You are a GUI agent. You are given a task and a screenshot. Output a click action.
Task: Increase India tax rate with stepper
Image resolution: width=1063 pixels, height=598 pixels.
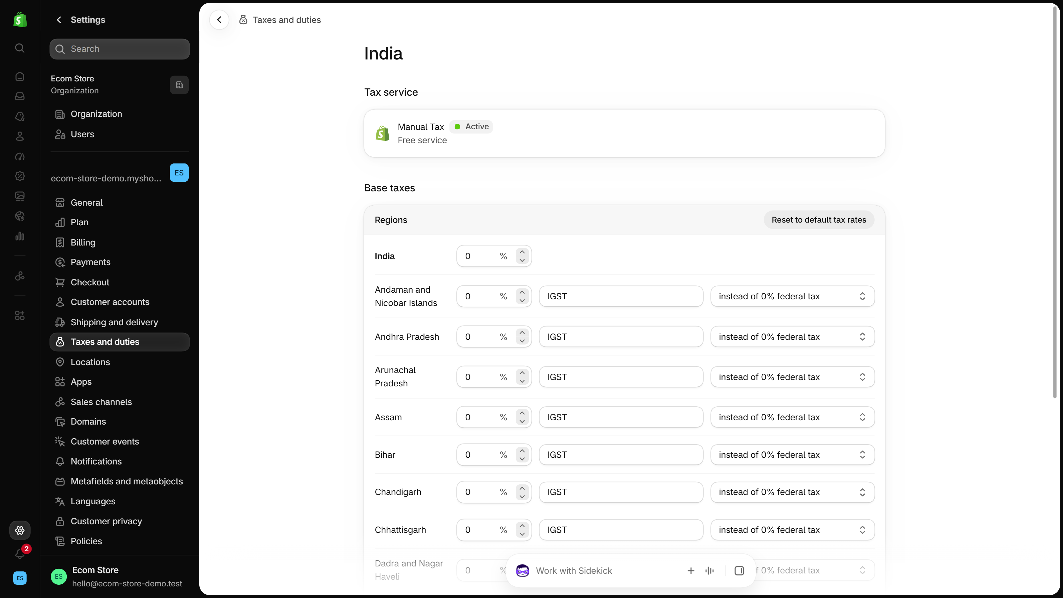click(522, 252)
